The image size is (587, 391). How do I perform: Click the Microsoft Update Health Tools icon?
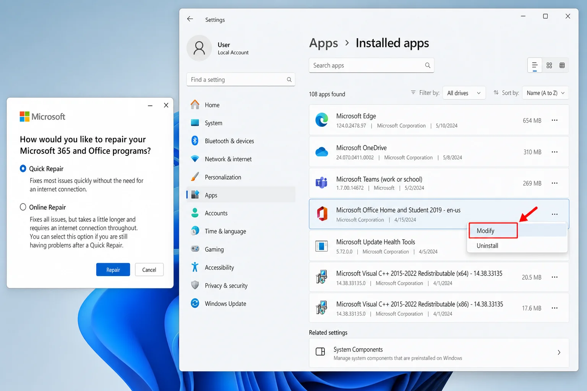click(322, 246)
